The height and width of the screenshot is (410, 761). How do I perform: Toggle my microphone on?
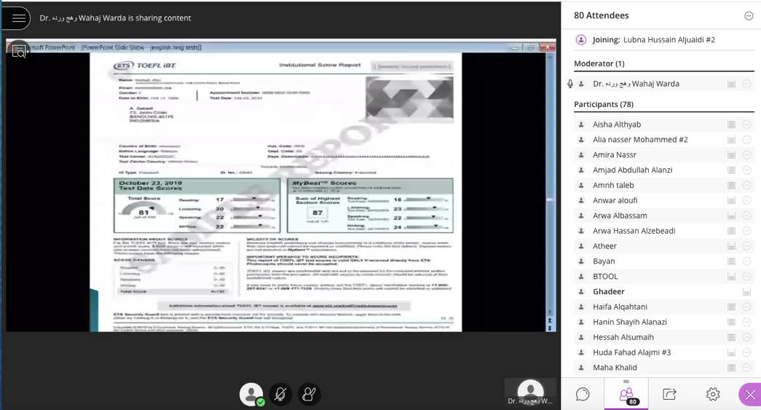280,394
